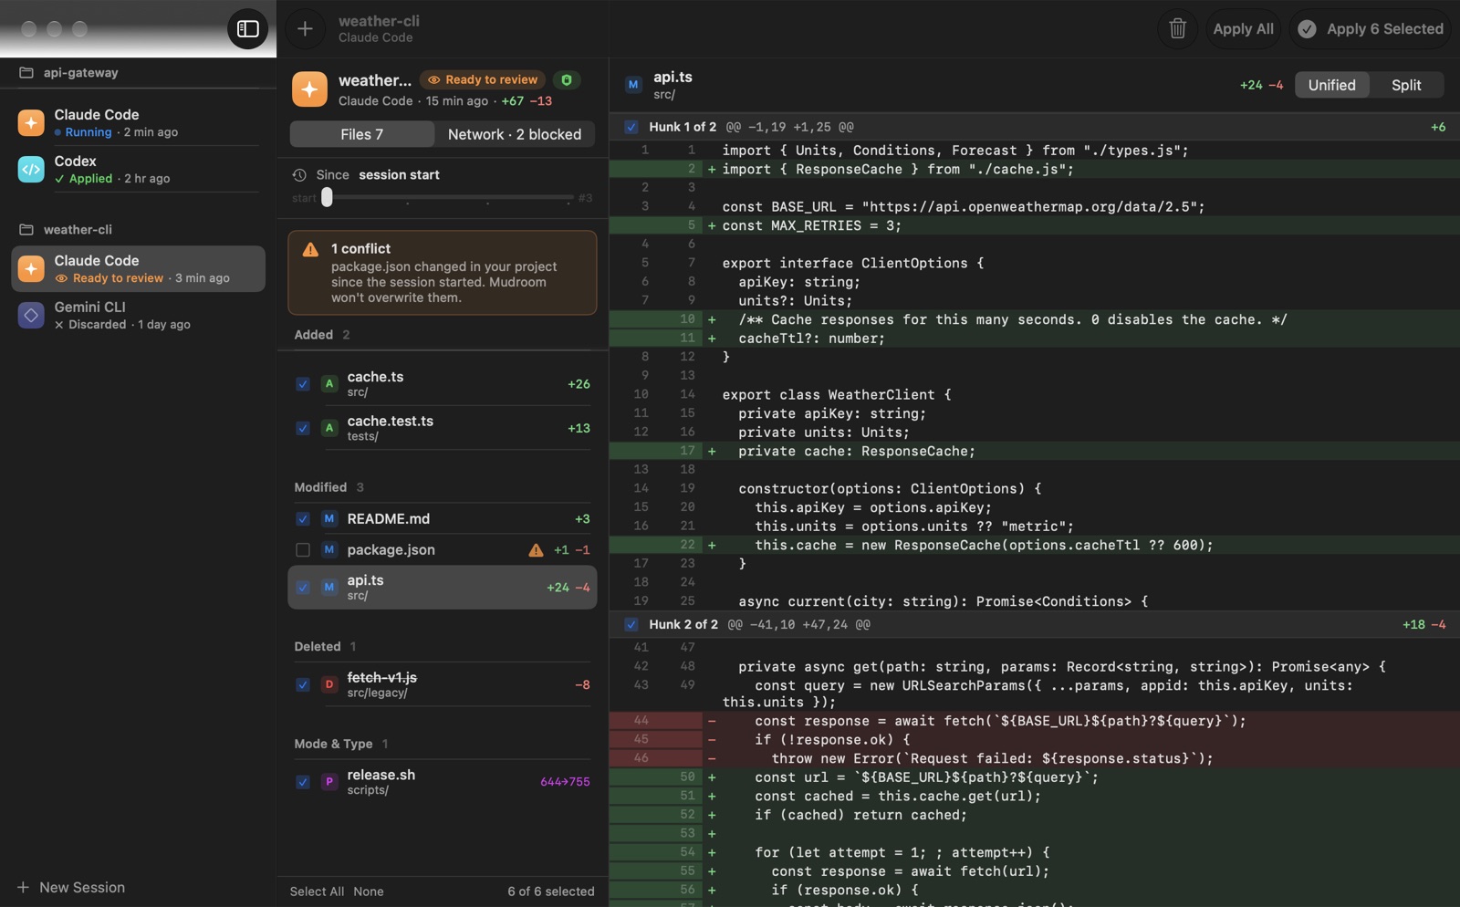Switch diff view to Split
Viewport: 1460px width, 907px height.
(x=1406, y=85)
